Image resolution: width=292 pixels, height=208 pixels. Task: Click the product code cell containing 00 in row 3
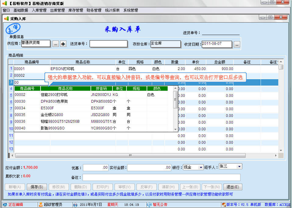point(30,82)
